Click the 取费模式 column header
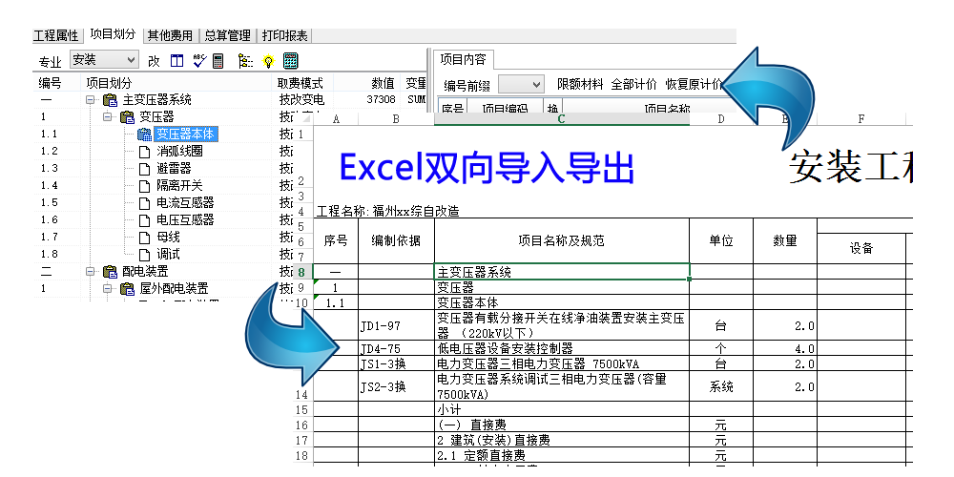The width and height of the screenshot is (954, 477). click(302, 83)
